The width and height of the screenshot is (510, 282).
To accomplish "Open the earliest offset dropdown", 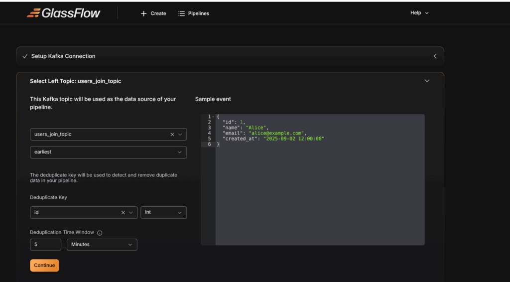I will tap(108, 152).
